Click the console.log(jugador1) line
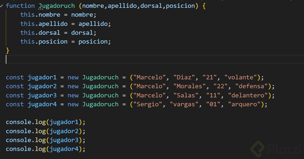This screenshot has height=159, width=304. pyautogui.click(x=46, y=122)
